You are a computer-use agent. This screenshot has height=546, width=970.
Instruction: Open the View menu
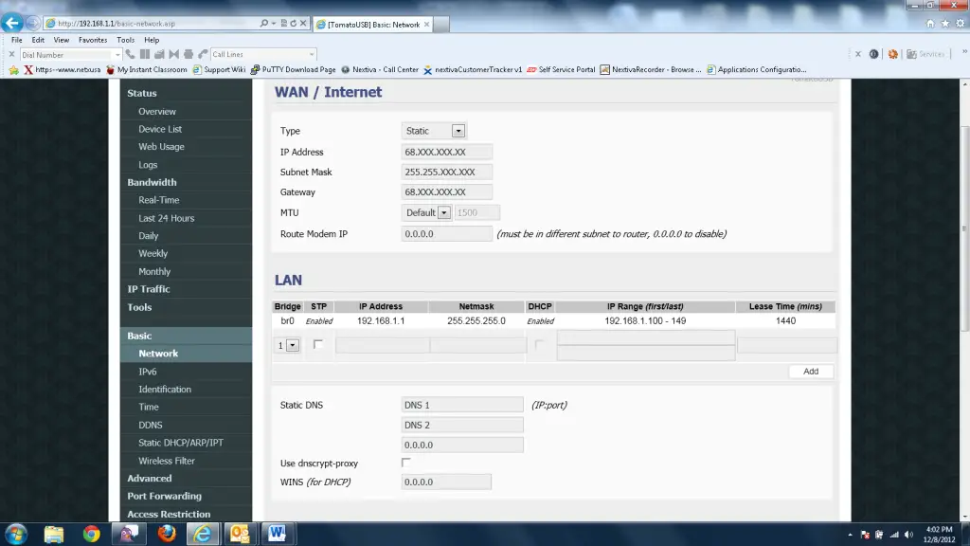tap(62, 40)
